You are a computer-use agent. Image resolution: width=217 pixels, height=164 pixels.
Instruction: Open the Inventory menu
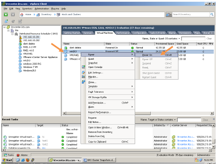tap(27, 9)
